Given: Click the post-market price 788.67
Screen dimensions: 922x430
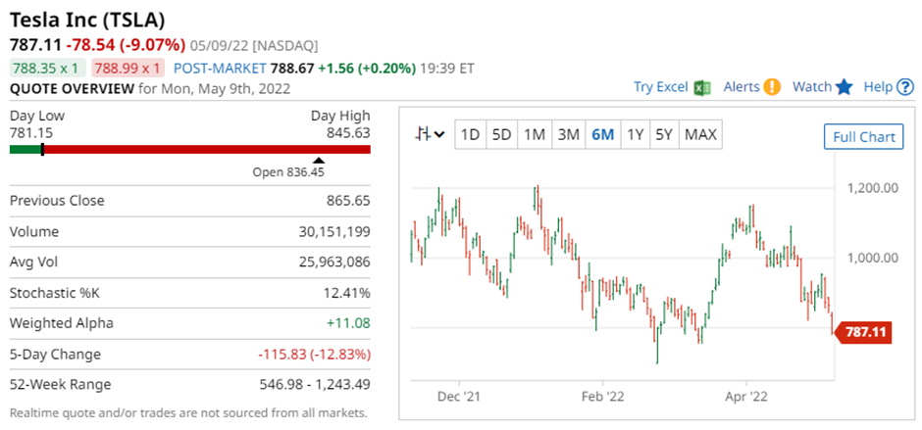Looking at the screenshot, I should tap(292, 69).
